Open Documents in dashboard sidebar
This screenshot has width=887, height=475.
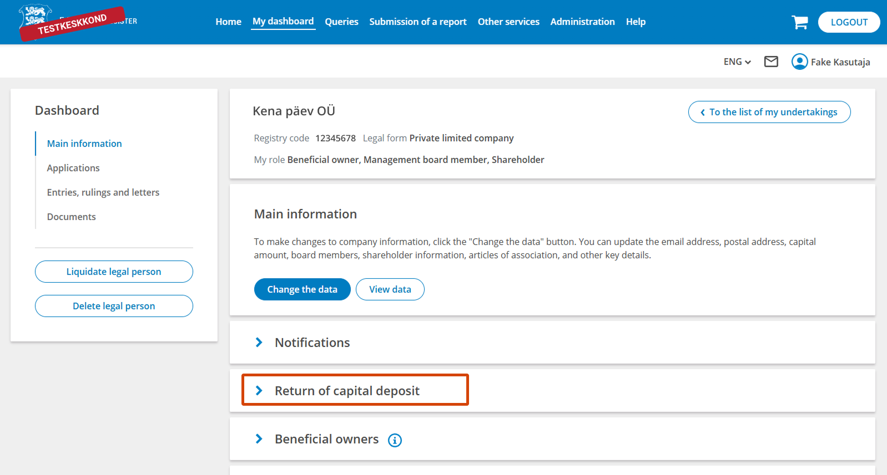pyautogui.click(x=71, y=217)
